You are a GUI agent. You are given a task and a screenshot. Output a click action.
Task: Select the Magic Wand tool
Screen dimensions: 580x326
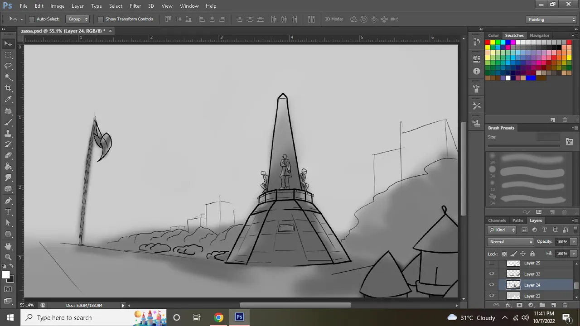click(x=8, y=77)
